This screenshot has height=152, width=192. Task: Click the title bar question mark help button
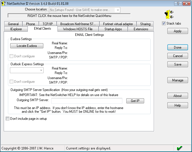point(178,4)
